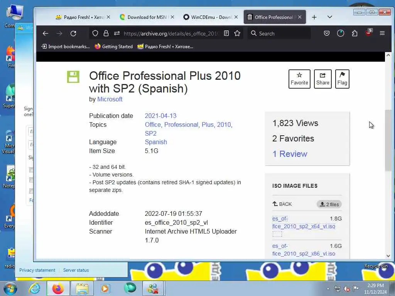Open the Firefox account icon
Screen dimensions: 395x296
341,33
